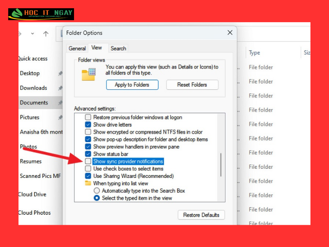Image resolution: width=329 pixels, height=247 pixels.
Task: Enable 'Show encrypted or compressed NTFS files in color'
Action: point(88,132)
